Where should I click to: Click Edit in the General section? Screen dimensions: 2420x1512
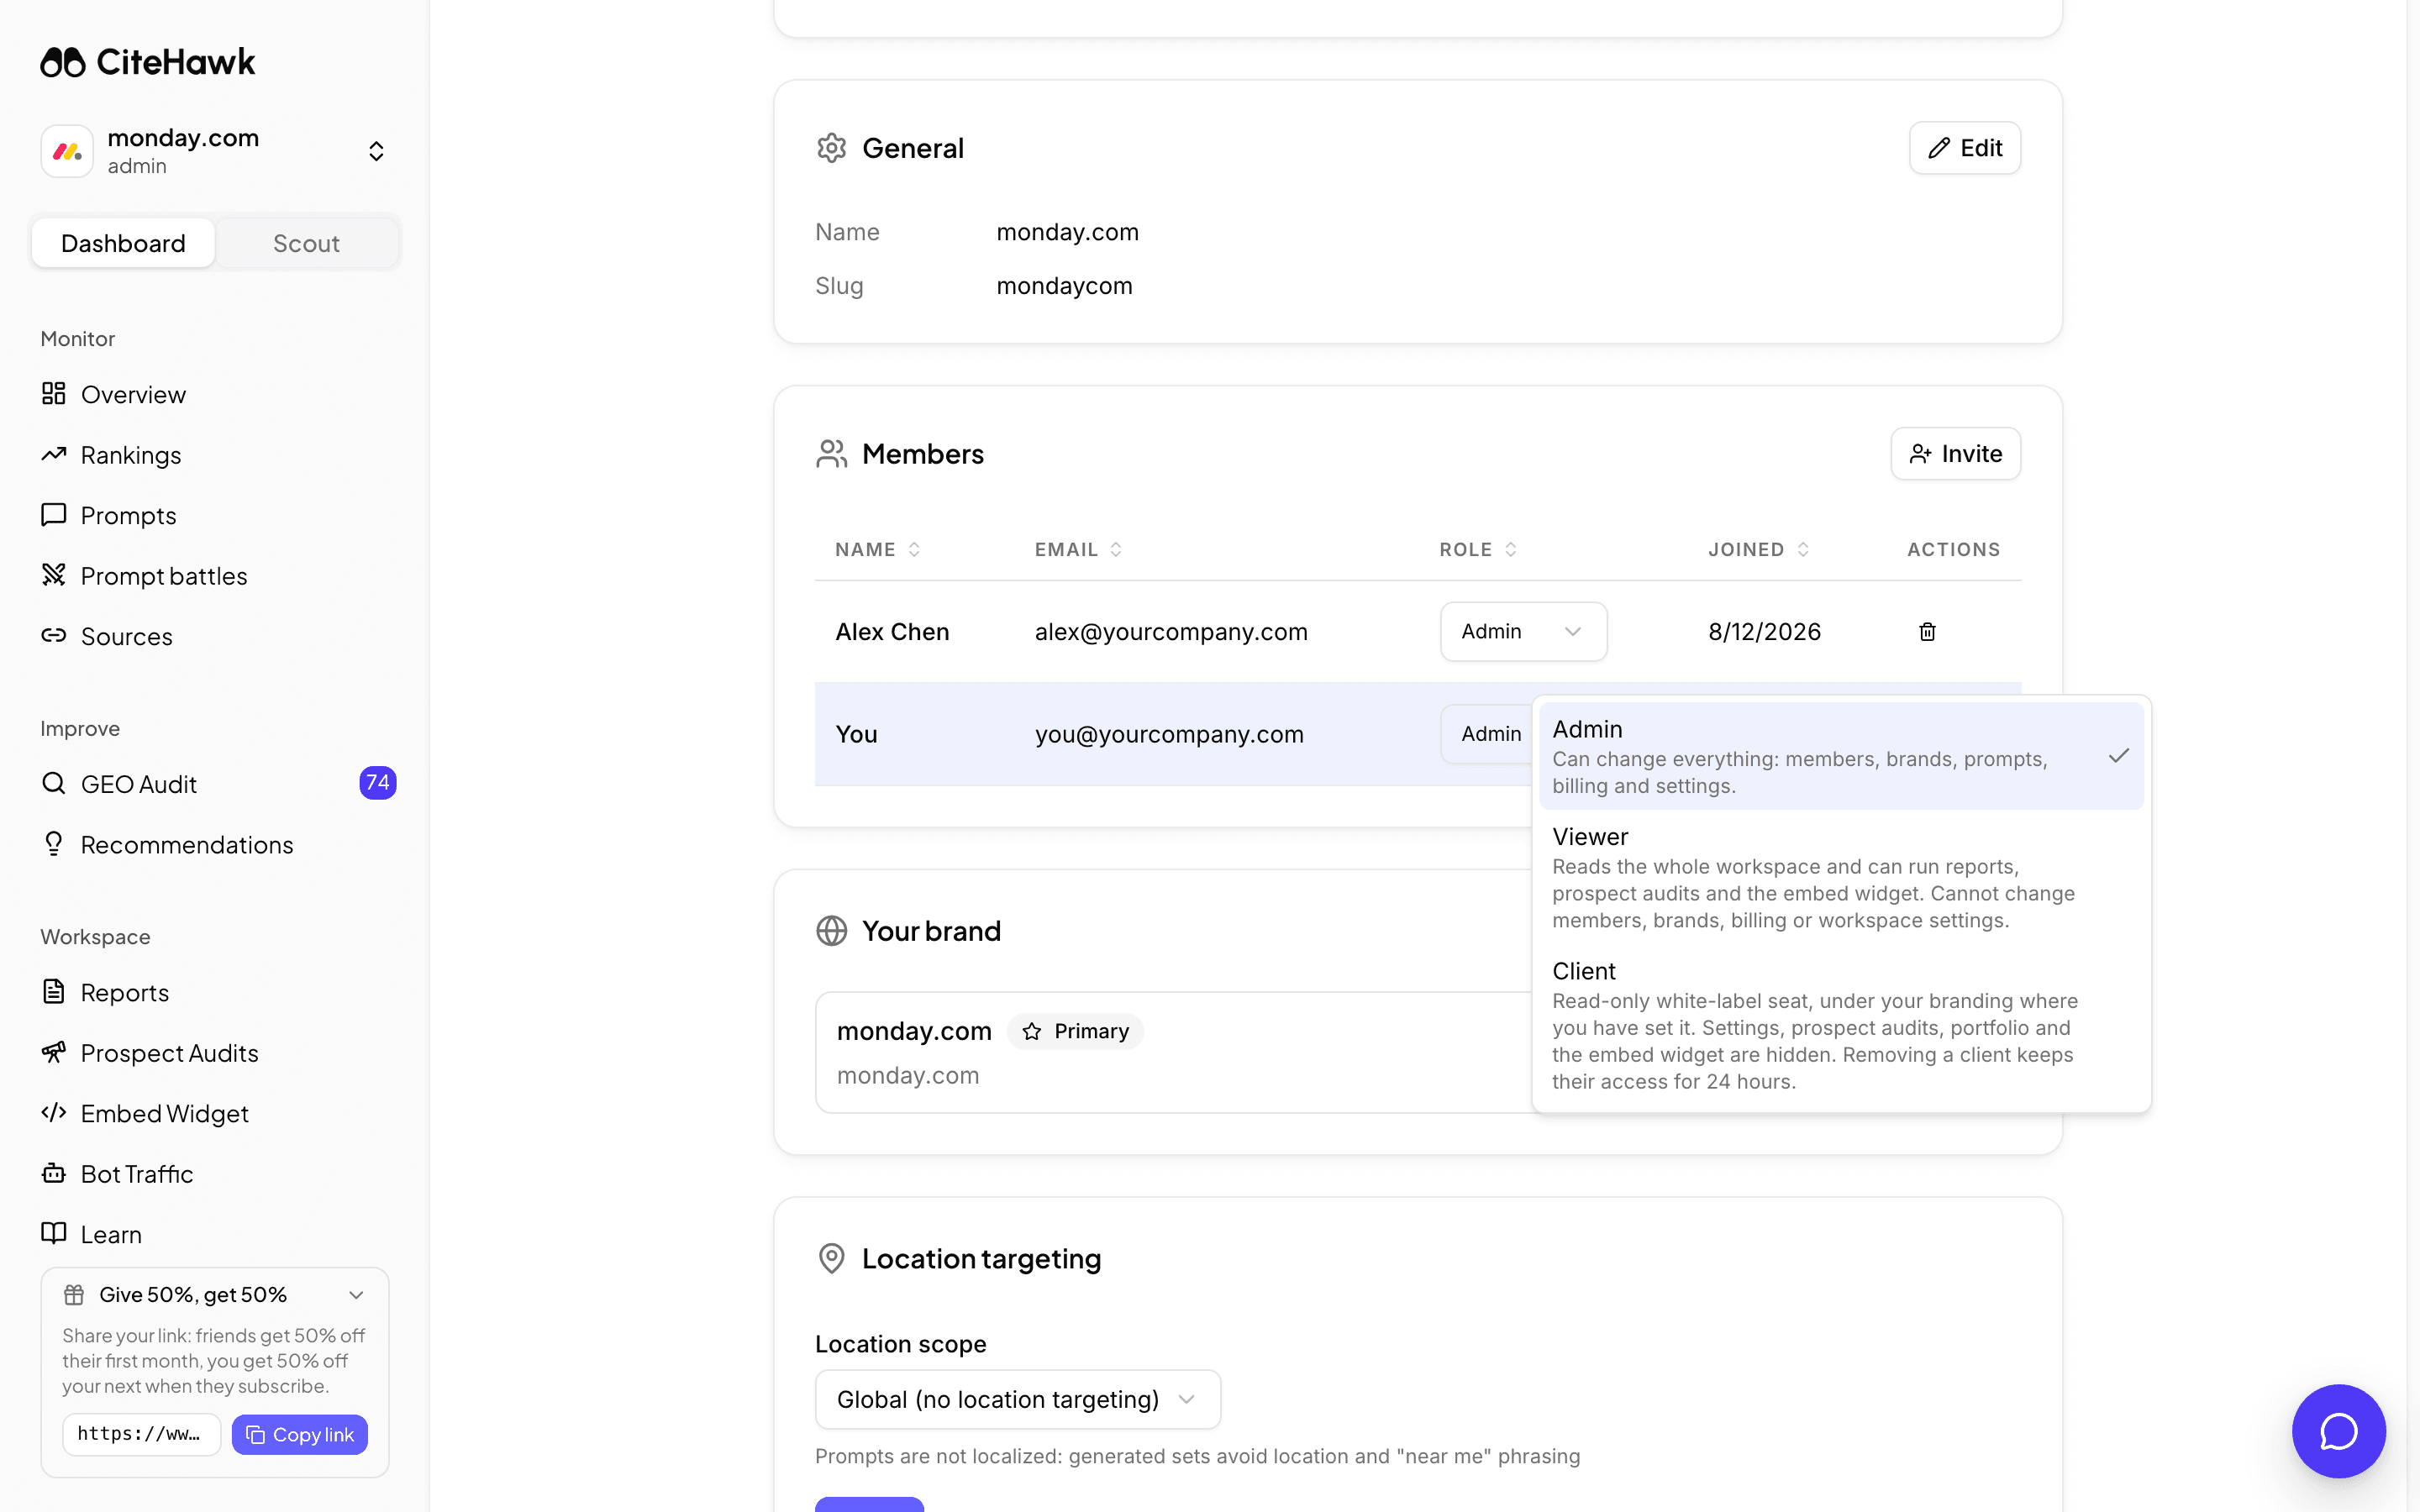click(1964, 148)
